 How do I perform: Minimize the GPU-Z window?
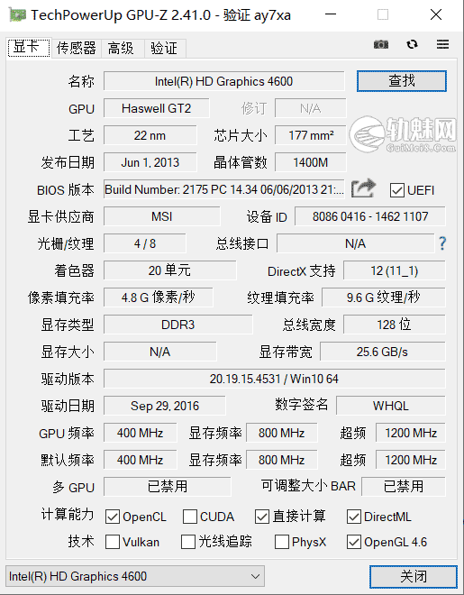(331, 14)
